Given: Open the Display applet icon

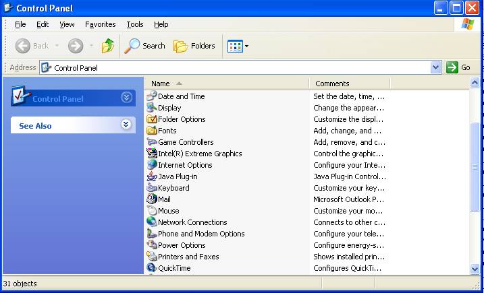Looking at the screenshot, I should pyautogui.click(x=152, y=108).
